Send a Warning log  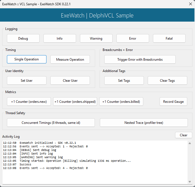point(96,39)
